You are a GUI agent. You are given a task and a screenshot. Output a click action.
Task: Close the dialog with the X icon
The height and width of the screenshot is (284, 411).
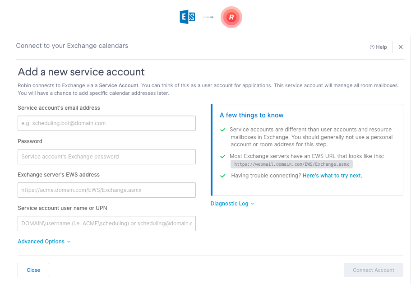point(401,47)
